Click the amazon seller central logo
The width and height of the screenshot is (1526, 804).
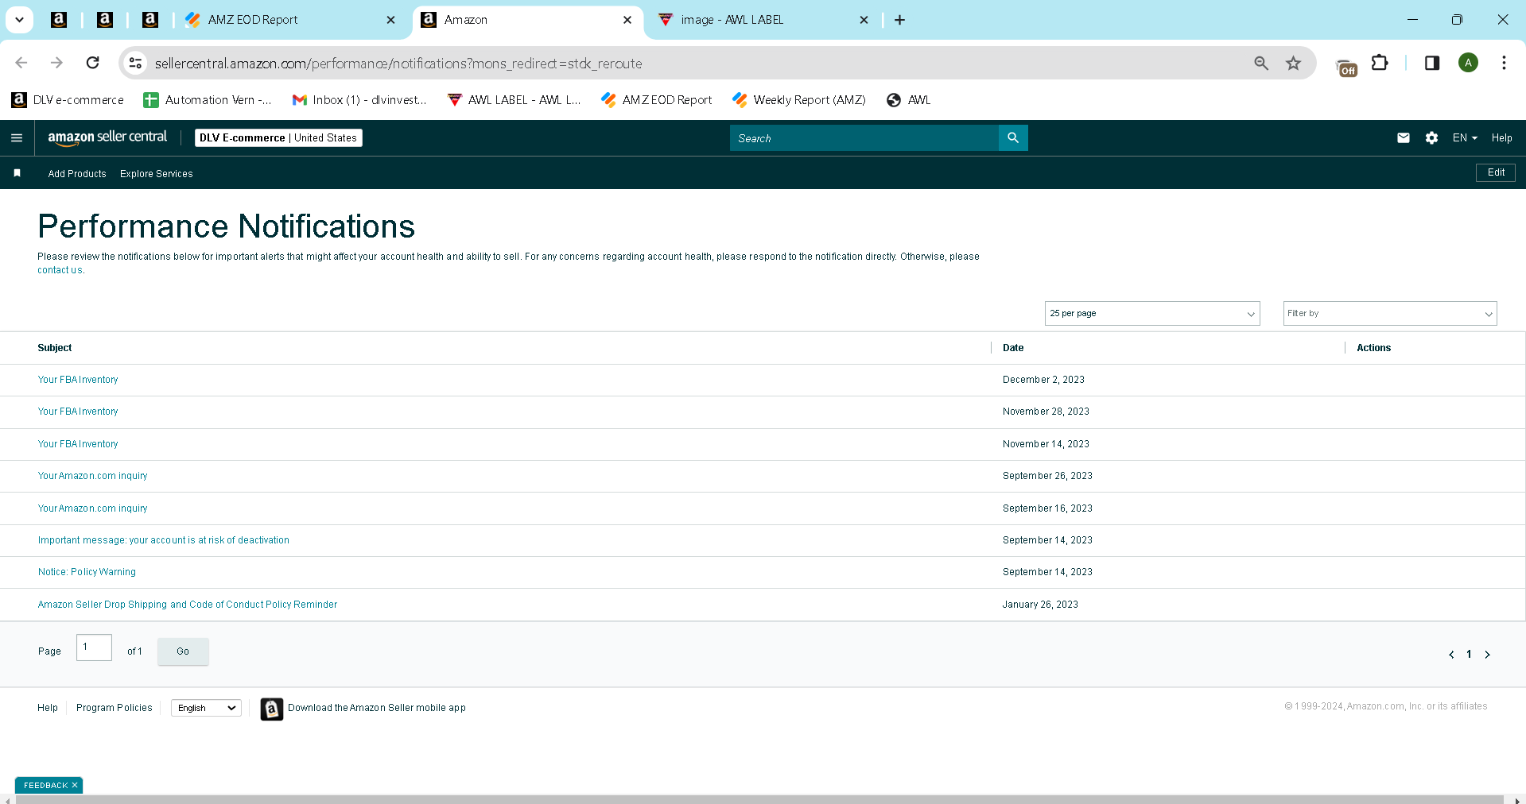[107, 137]
